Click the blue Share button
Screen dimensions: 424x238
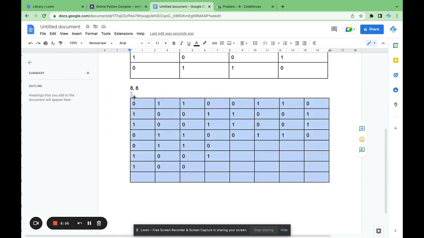point(372,29)
